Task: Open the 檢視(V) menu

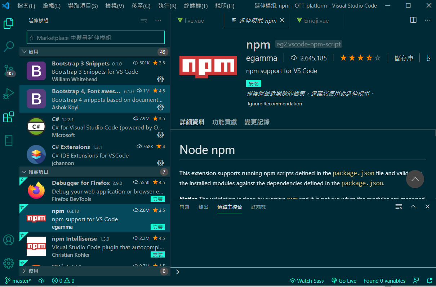Action: click(115, 6)
